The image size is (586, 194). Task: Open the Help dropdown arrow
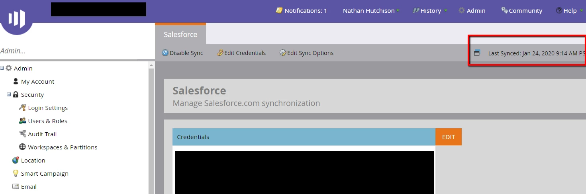(x=581, y=11)
